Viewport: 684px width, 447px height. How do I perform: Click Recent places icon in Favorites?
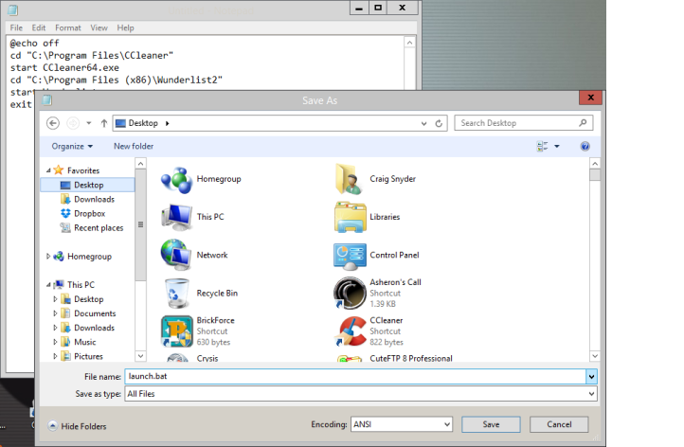[65, 227]
